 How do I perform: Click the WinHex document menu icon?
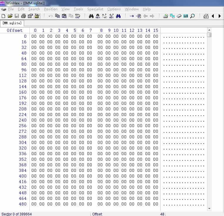pyautogui.click(x=4, y=9)
